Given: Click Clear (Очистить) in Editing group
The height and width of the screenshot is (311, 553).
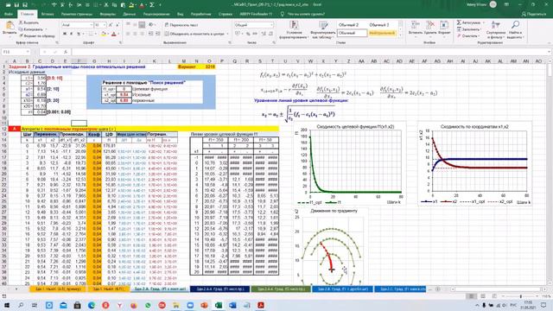Looking at the screenshot, I should [468, 36].
